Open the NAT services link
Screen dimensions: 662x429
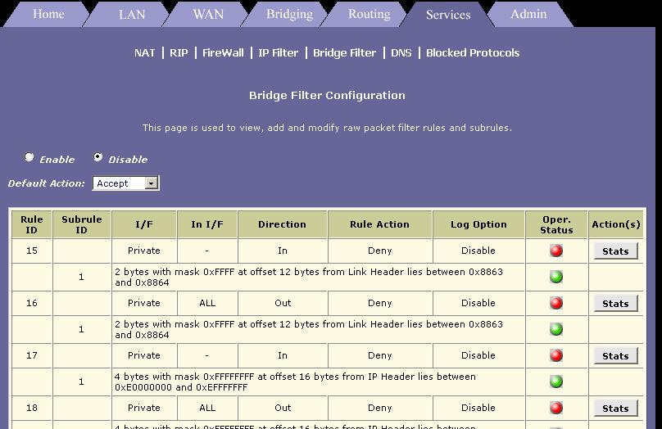coord(144,52)
